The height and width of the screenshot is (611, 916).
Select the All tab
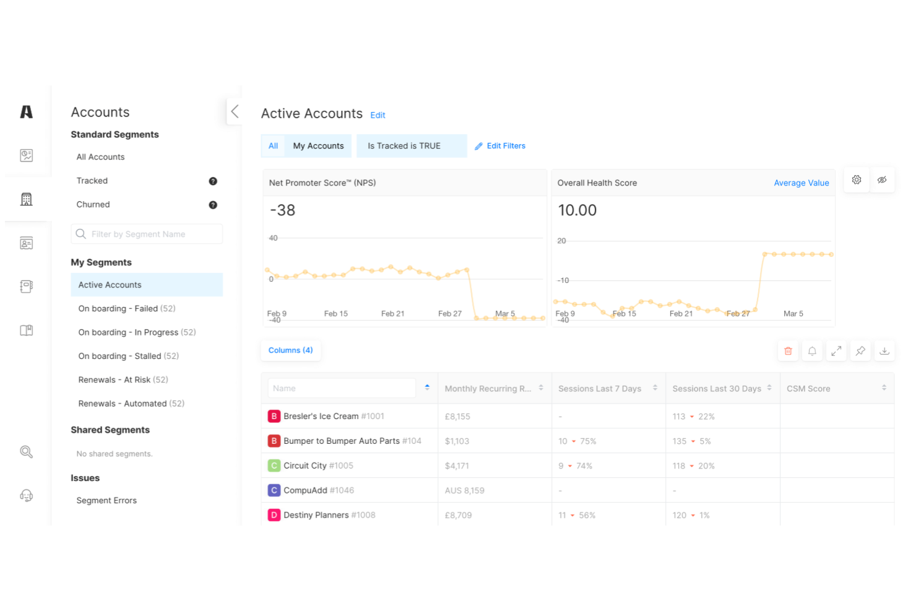pos(273,145)
